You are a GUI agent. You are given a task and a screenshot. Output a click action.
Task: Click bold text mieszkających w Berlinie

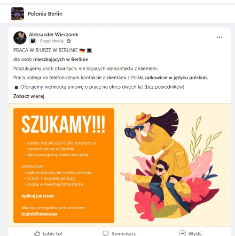(61, 60)
